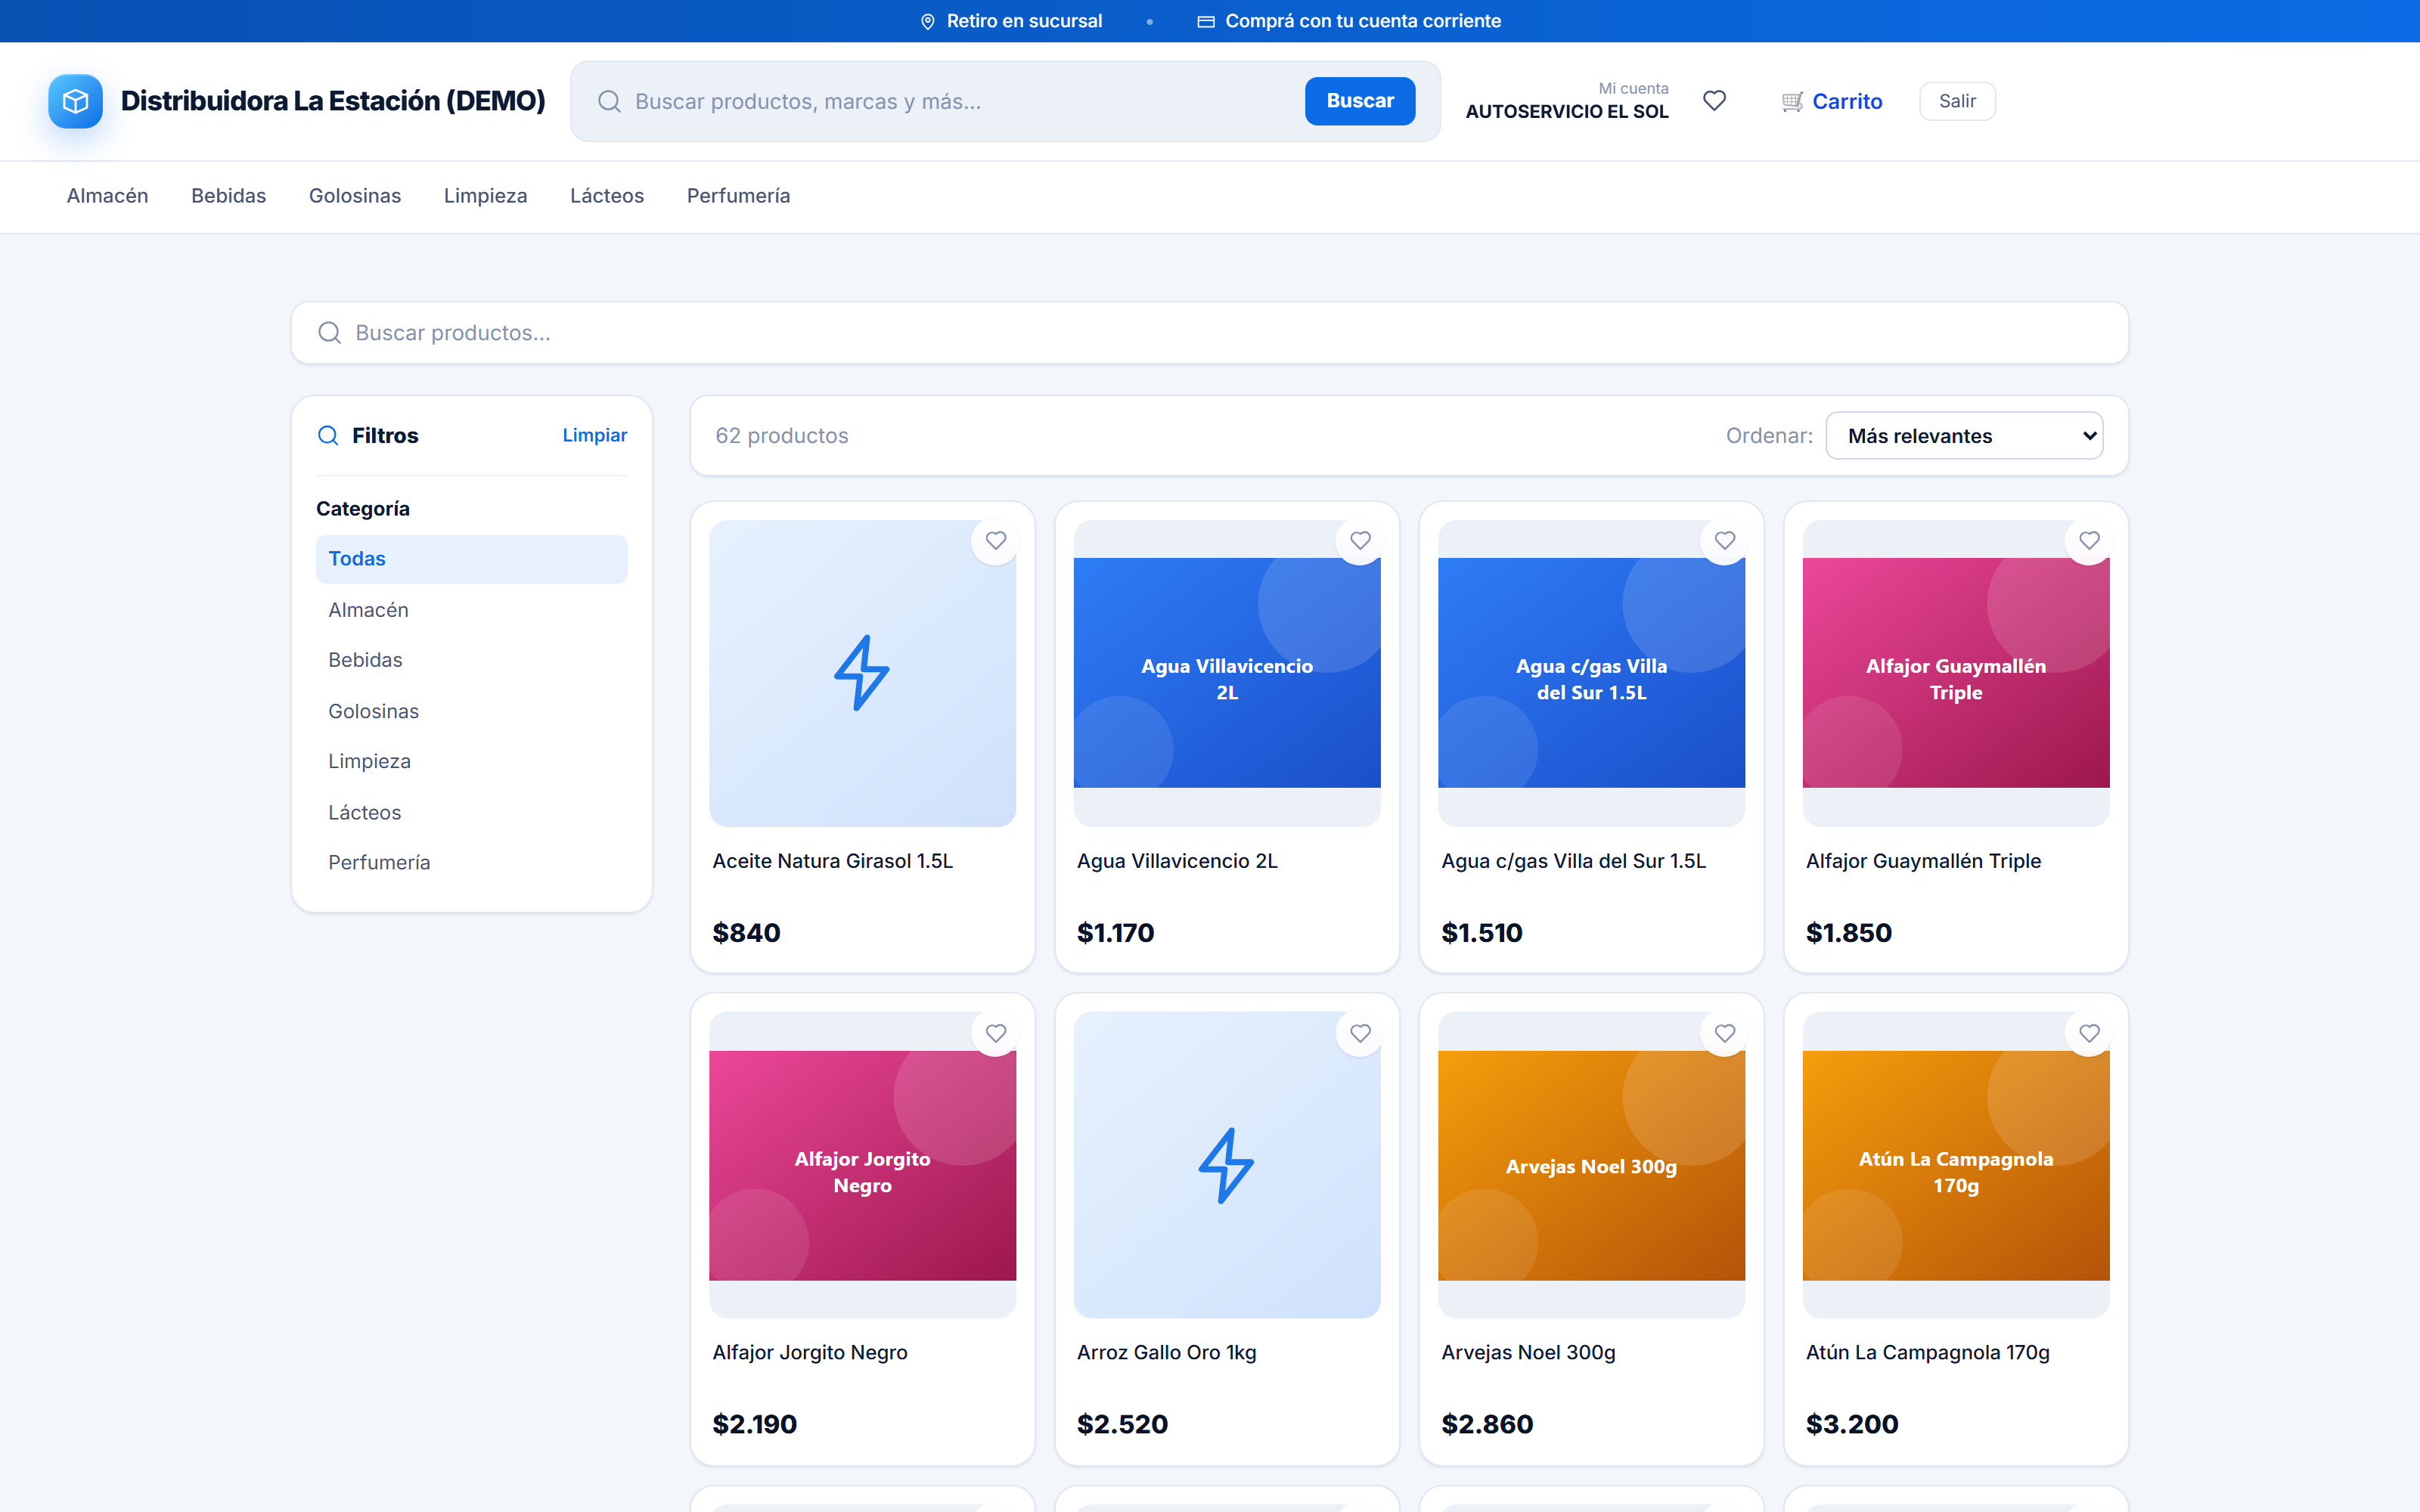The height and width of the screenshot is (1512, 2420).
Task: Open Agua Villavicencio 2L product image
Action: [1227, 673]
